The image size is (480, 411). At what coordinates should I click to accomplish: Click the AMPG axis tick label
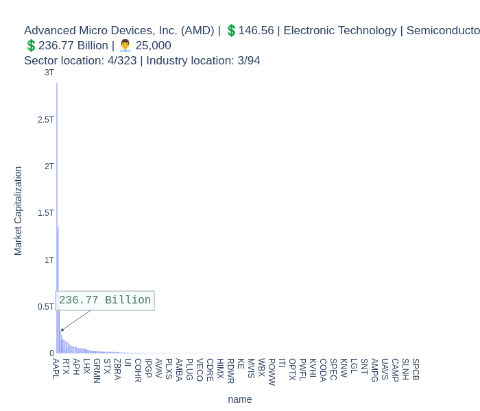(374, 371)
